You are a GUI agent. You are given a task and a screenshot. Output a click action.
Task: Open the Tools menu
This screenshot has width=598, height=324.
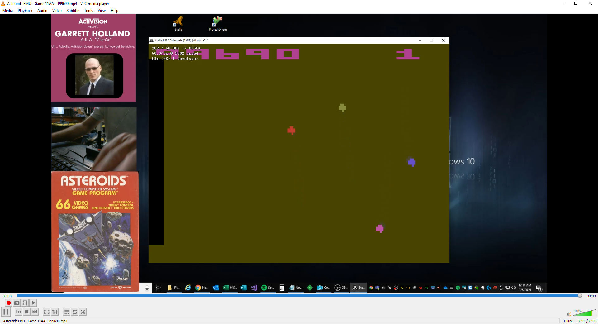coord(88,11)
